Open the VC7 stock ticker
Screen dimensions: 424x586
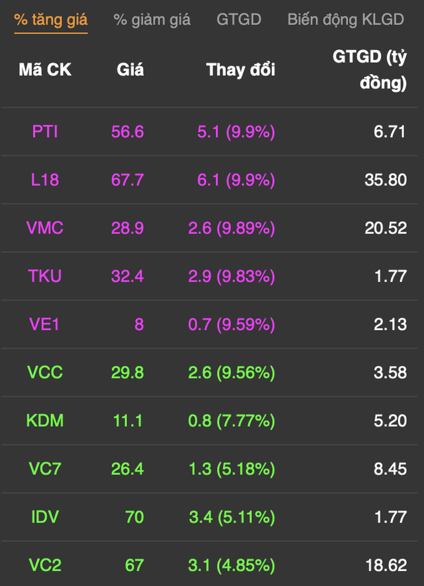45,469
